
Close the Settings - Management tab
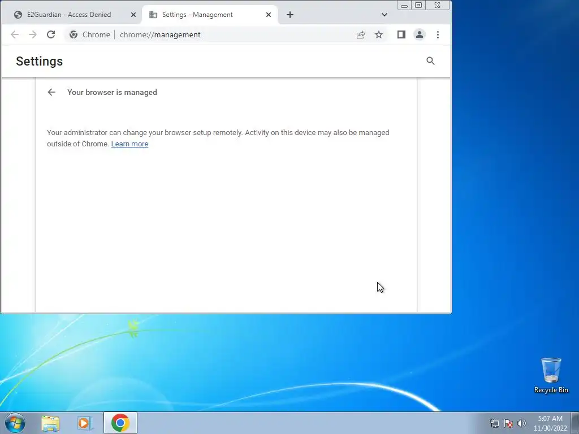coord(269,15)
